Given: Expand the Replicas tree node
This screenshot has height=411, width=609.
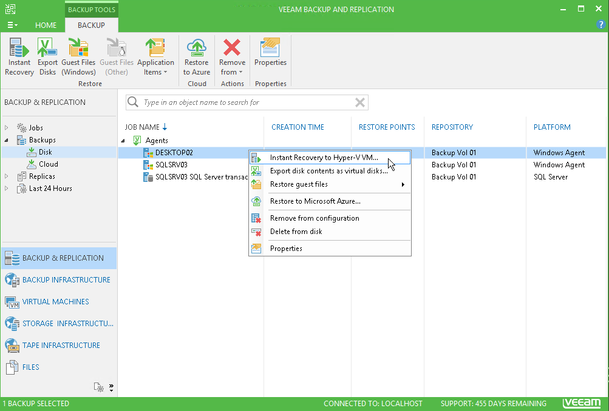Looking at the screenshot, I should (x=6, y=176).
